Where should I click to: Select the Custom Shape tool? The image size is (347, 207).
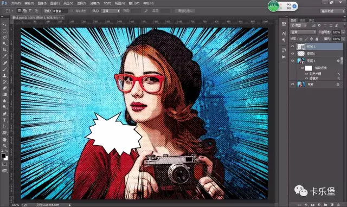coord(4,133)
